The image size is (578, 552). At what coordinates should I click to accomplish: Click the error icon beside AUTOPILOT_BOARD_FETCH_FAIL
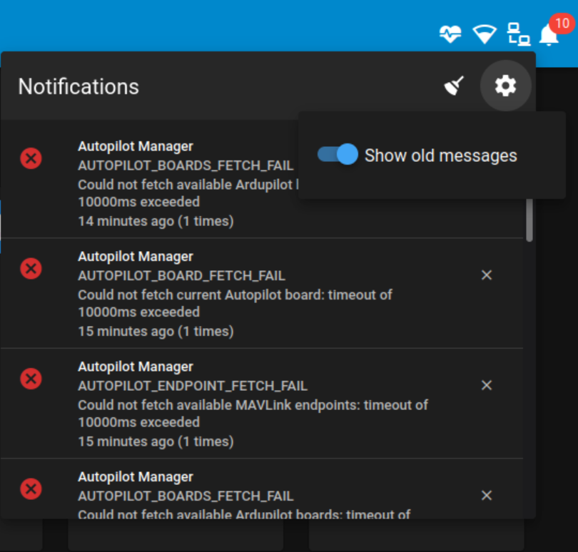pos(31,269)
